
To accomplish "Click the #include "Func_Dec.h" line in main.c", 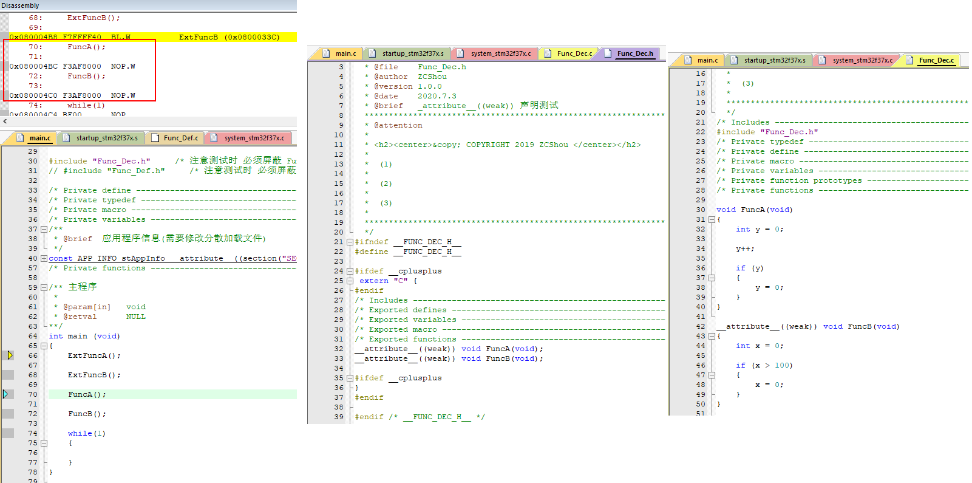I will [100, 161].
